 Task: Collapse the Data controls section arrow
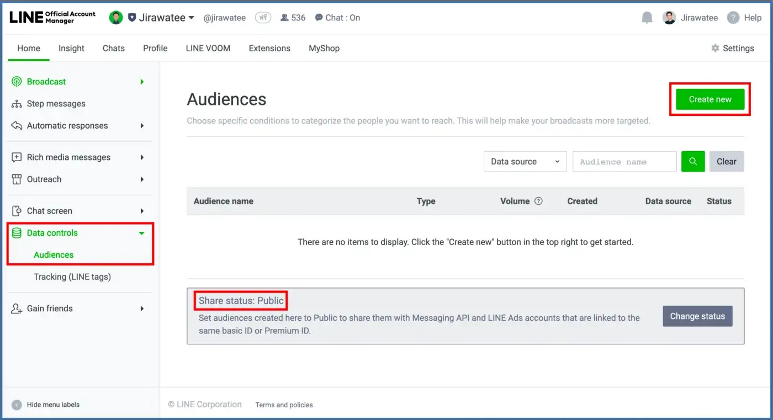(x=142, y=233)
